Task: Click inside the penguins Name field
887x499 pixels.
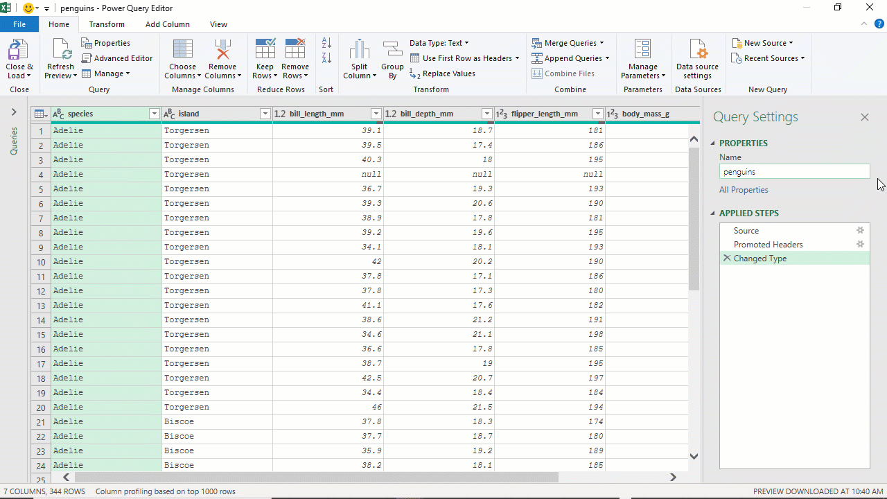Action: [x=794, y=171]
